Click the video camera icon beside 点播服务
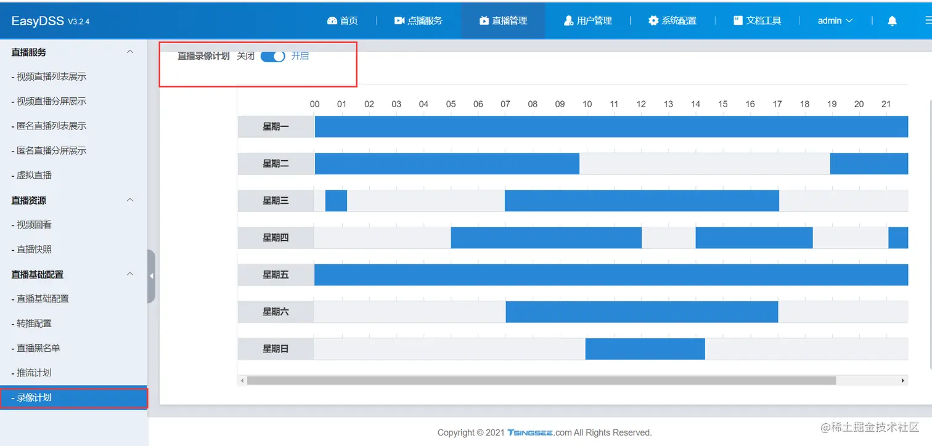 tap(399, 20)
